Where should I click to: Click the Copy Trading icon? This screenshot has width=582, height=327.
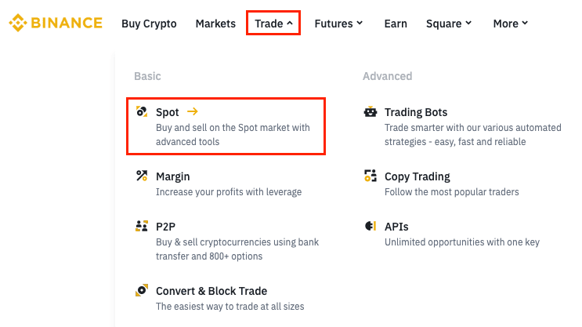click(x=371, y=176)
